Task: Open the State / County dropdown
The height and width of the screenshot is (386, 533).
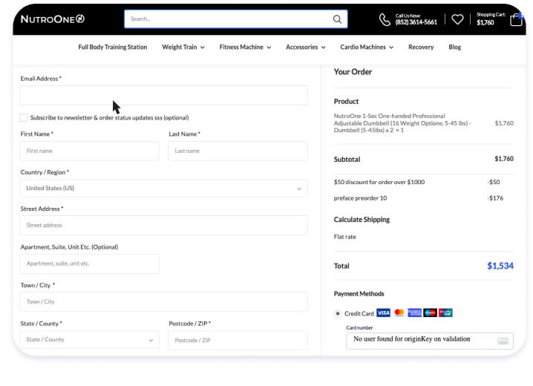Action: tap(89, 340)
